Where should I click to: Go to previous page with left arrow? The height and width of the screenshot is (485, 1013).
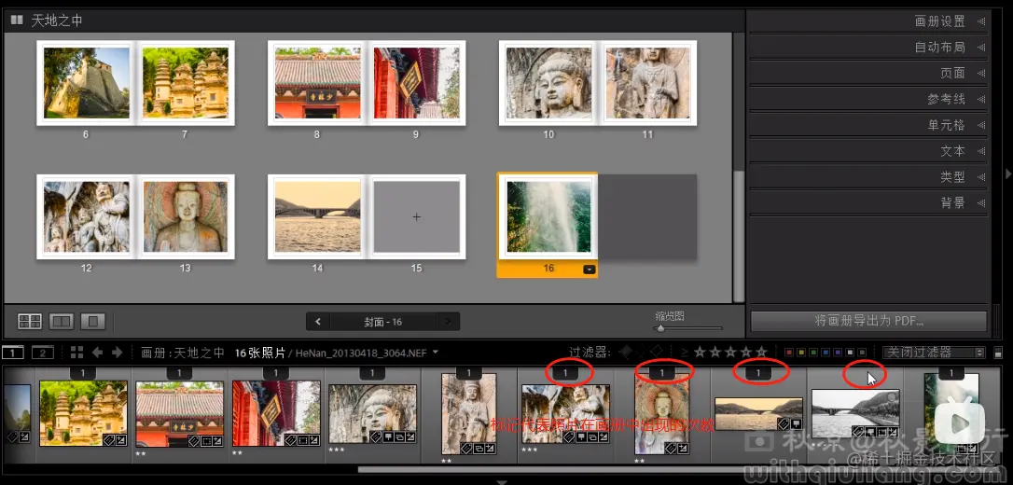318,322
